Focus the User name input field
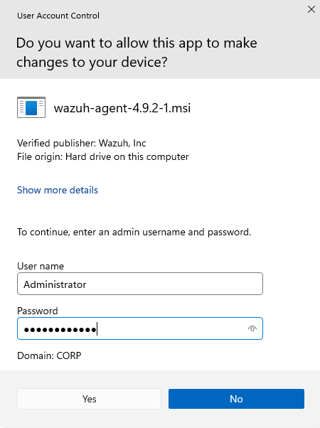320x428 pixels. pos(140,284)
